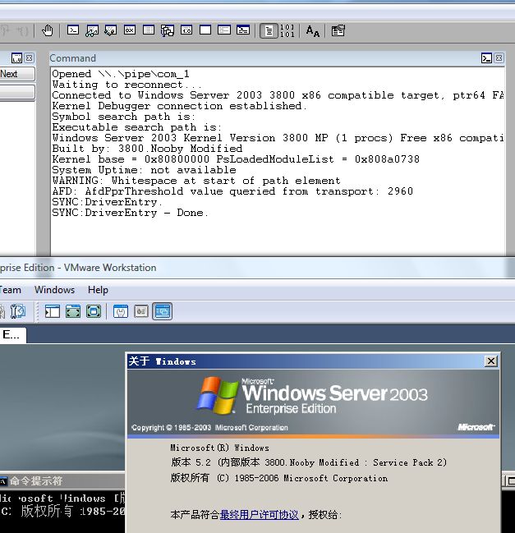Viewport: 515px width, 533px height.
Task: Open the Command window via toolbar icon
Action: [x=73, y=30]
